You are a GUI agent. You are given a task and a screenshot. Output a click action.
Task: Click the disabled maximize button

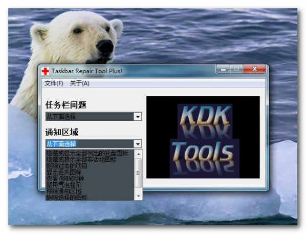236,69
